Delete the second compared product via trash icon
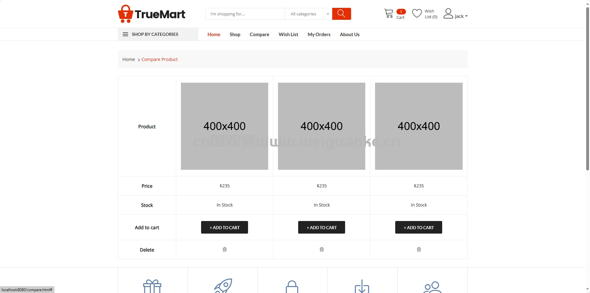Screen dimensions: 590x293 [322, 249]
